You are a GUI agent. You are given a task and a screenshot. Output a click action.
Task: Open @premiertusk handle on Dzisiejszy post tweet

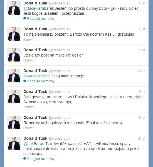59,50
